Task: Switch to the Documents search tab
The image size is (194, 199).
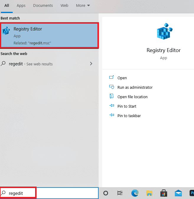Action: [43, 5]
